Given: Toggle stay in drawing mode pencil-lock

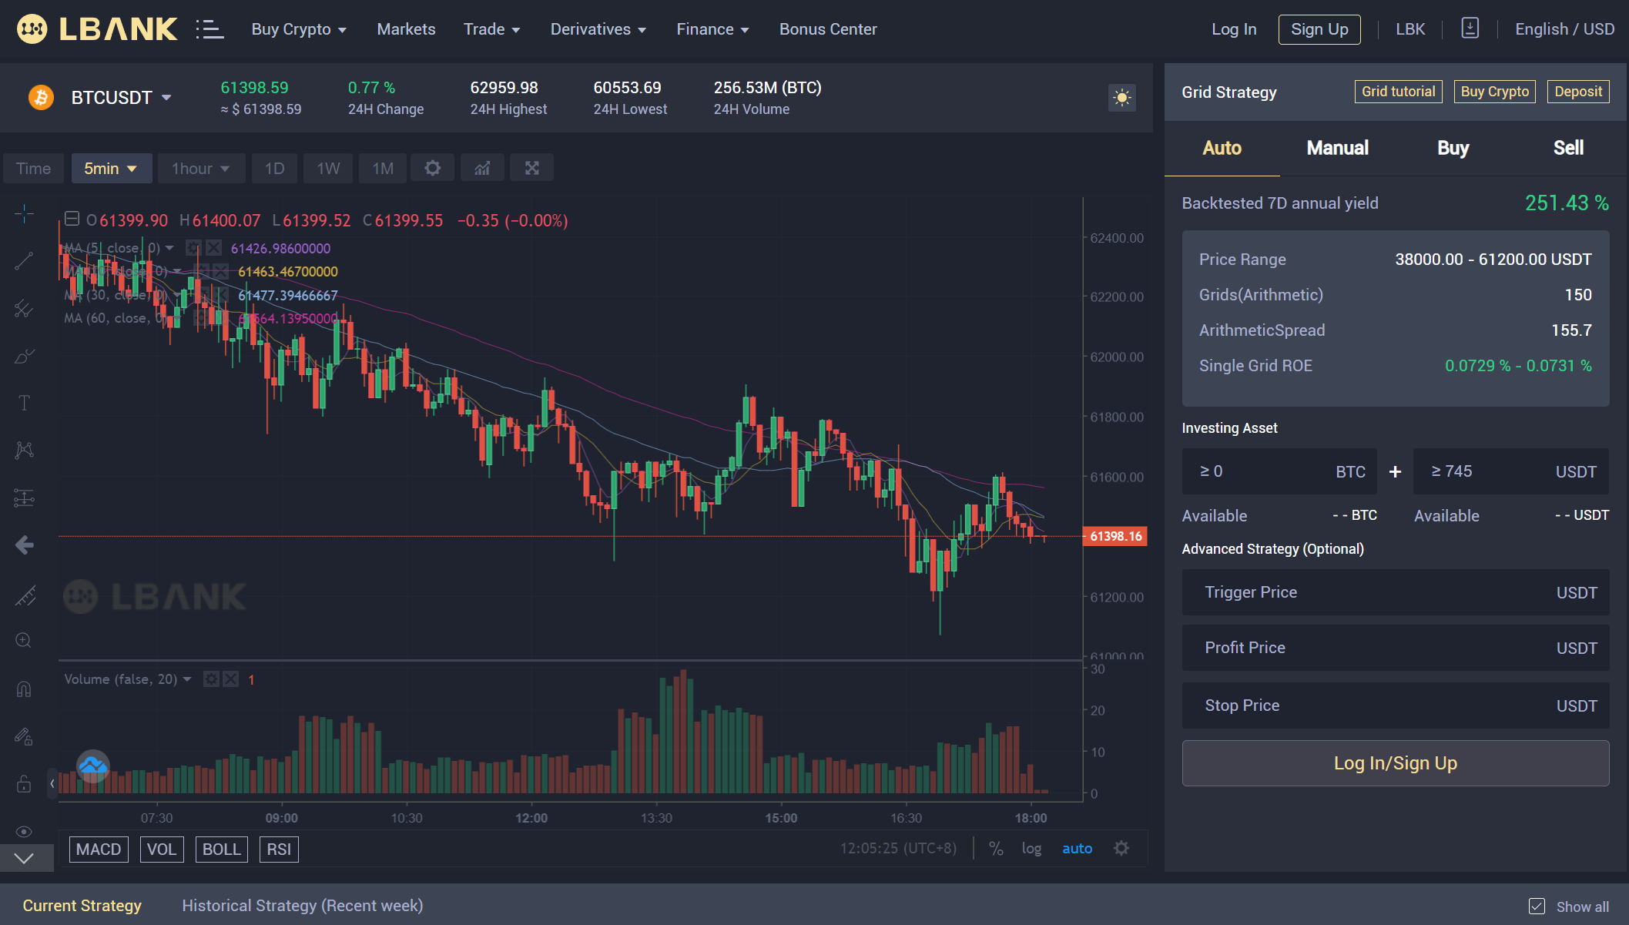Looking at the screenshot, I should tap(24, 737).
